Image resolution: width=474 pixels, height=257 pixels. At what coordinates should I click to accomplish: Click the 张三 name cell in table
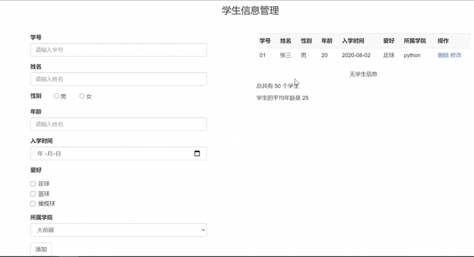coord(285,55)
